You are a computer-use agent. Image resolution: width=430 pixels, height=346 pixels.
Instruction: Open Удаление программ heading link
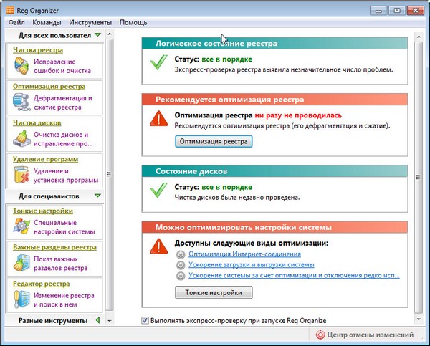click(x=46, y=159)
